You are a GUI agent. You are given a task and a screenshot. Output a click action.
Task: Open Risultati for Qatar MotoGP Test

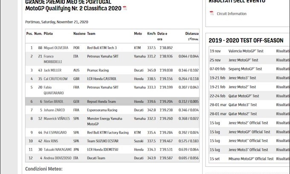tap(283, 96)
